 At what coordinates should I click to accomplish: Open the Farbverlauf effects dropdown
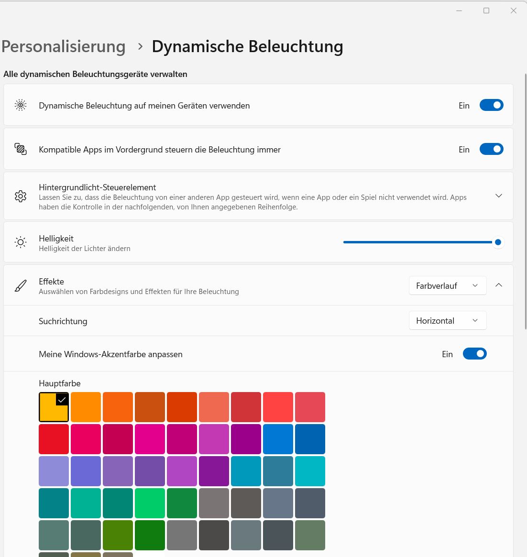(x=447, y=285)
